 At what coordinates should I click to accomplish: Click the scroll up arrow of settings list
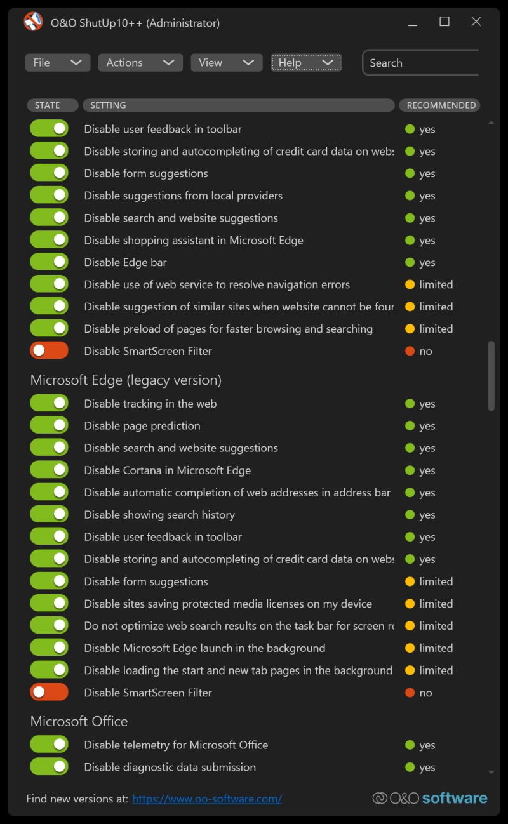[491, 123]
